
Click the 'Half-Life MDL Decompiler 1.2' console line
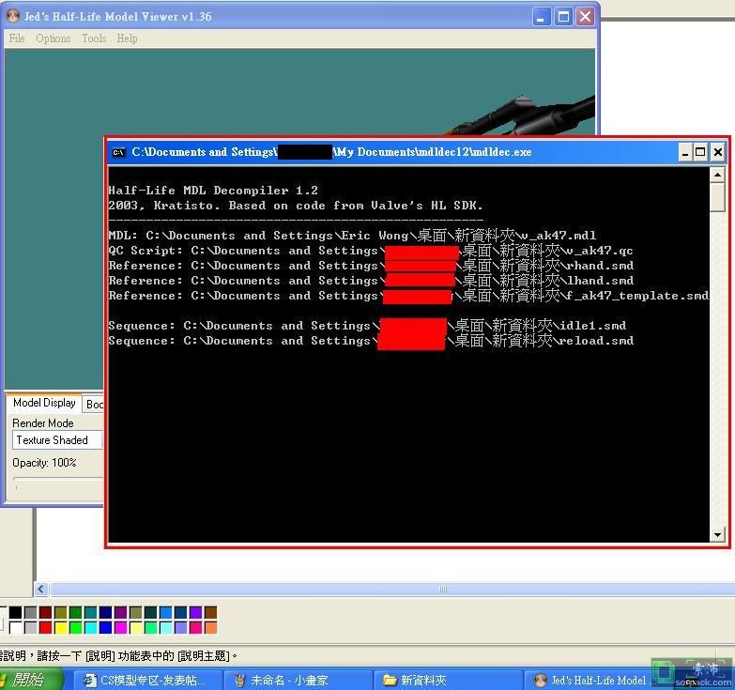pos(213,191)
